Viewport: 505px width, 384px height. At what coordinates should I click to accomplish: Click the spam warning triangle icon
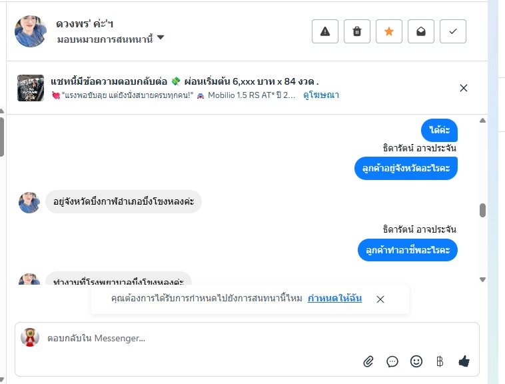click(325, 31)
